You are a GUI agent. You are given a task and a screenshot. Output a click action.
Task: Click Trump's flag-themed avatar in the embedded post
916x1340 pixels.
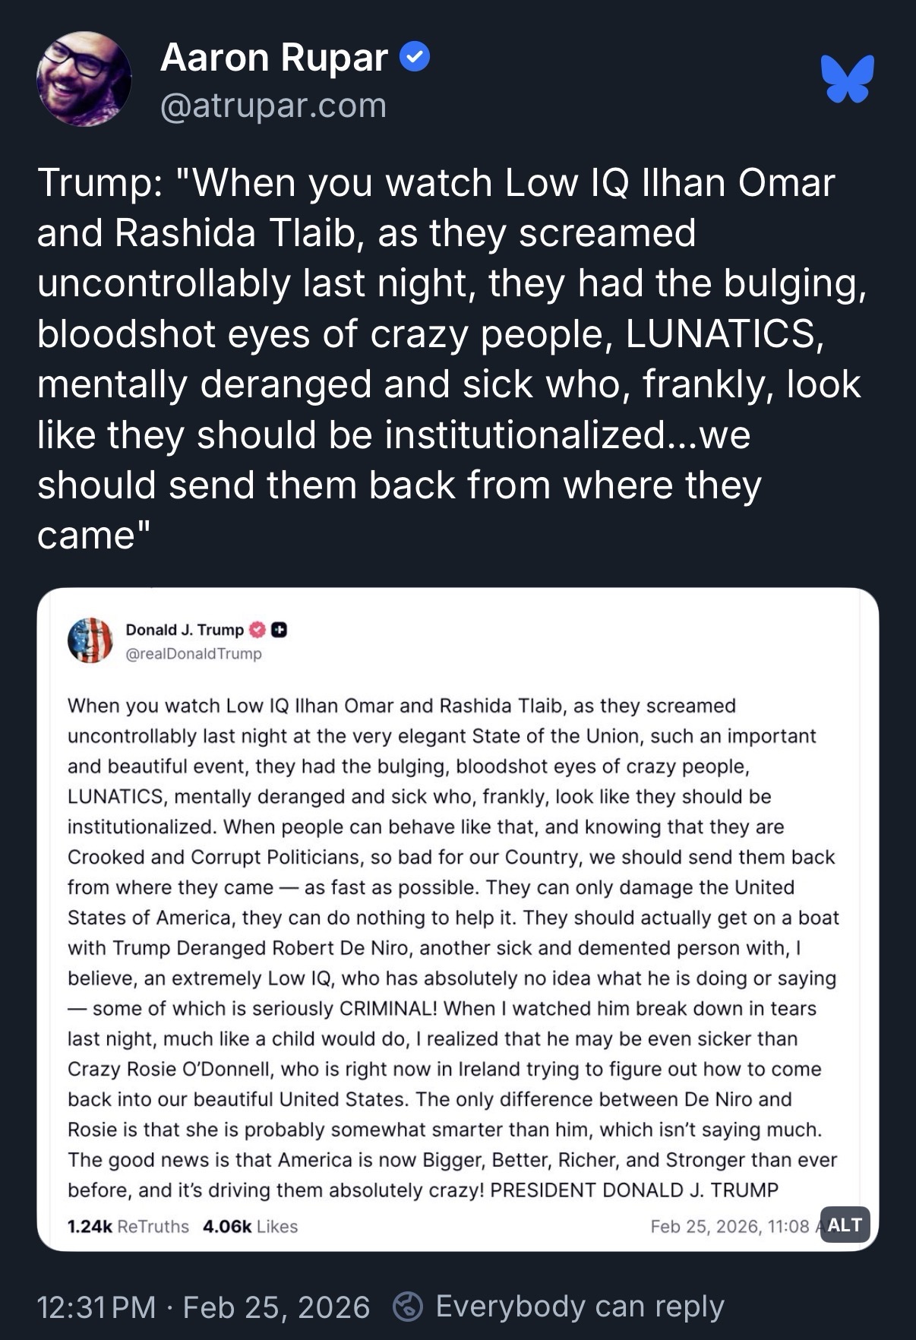(90, 640)
